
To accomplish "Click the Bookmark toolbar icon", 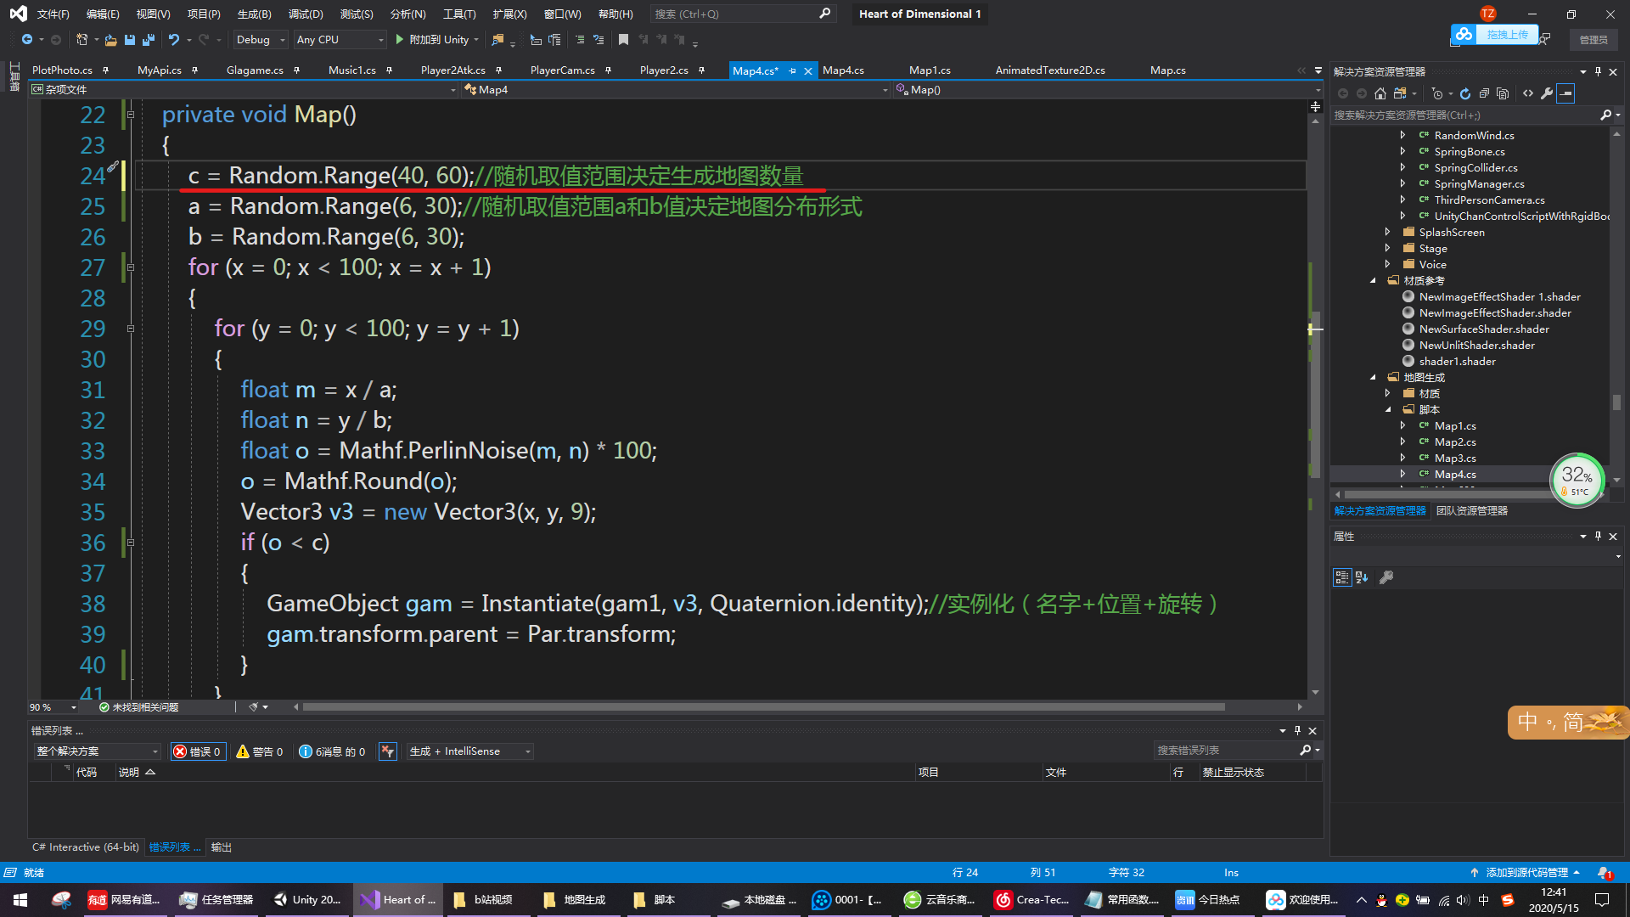I will (623, 40).
